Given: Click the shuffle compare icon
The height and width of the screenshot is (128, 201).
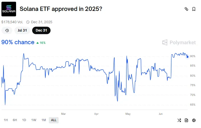Looking at the screenshot, I should [x=179, y=120].
